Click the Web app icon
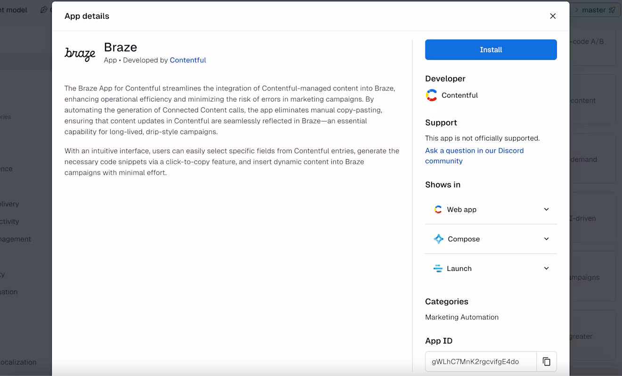 438,210
